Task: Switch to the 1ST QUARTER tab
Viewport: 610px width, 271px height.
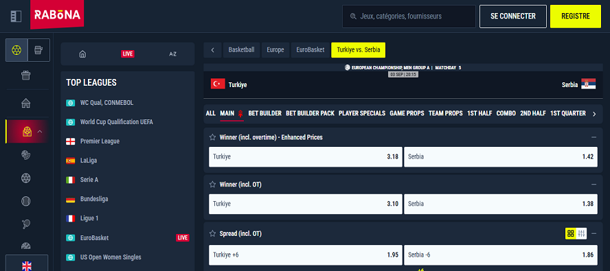Action: [568, 113]
